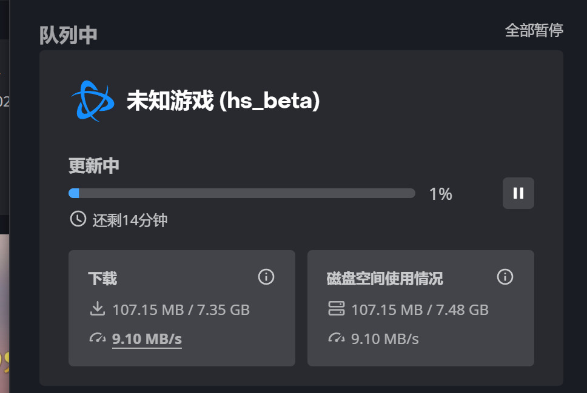Click the 1% progress percentage
Image resolution: width=587 pixels, height=393 pixels.
click(x=441, y=194)
